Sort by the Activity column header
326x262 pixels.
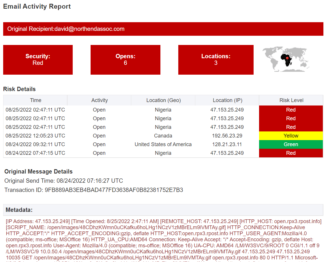click(99, 100)
